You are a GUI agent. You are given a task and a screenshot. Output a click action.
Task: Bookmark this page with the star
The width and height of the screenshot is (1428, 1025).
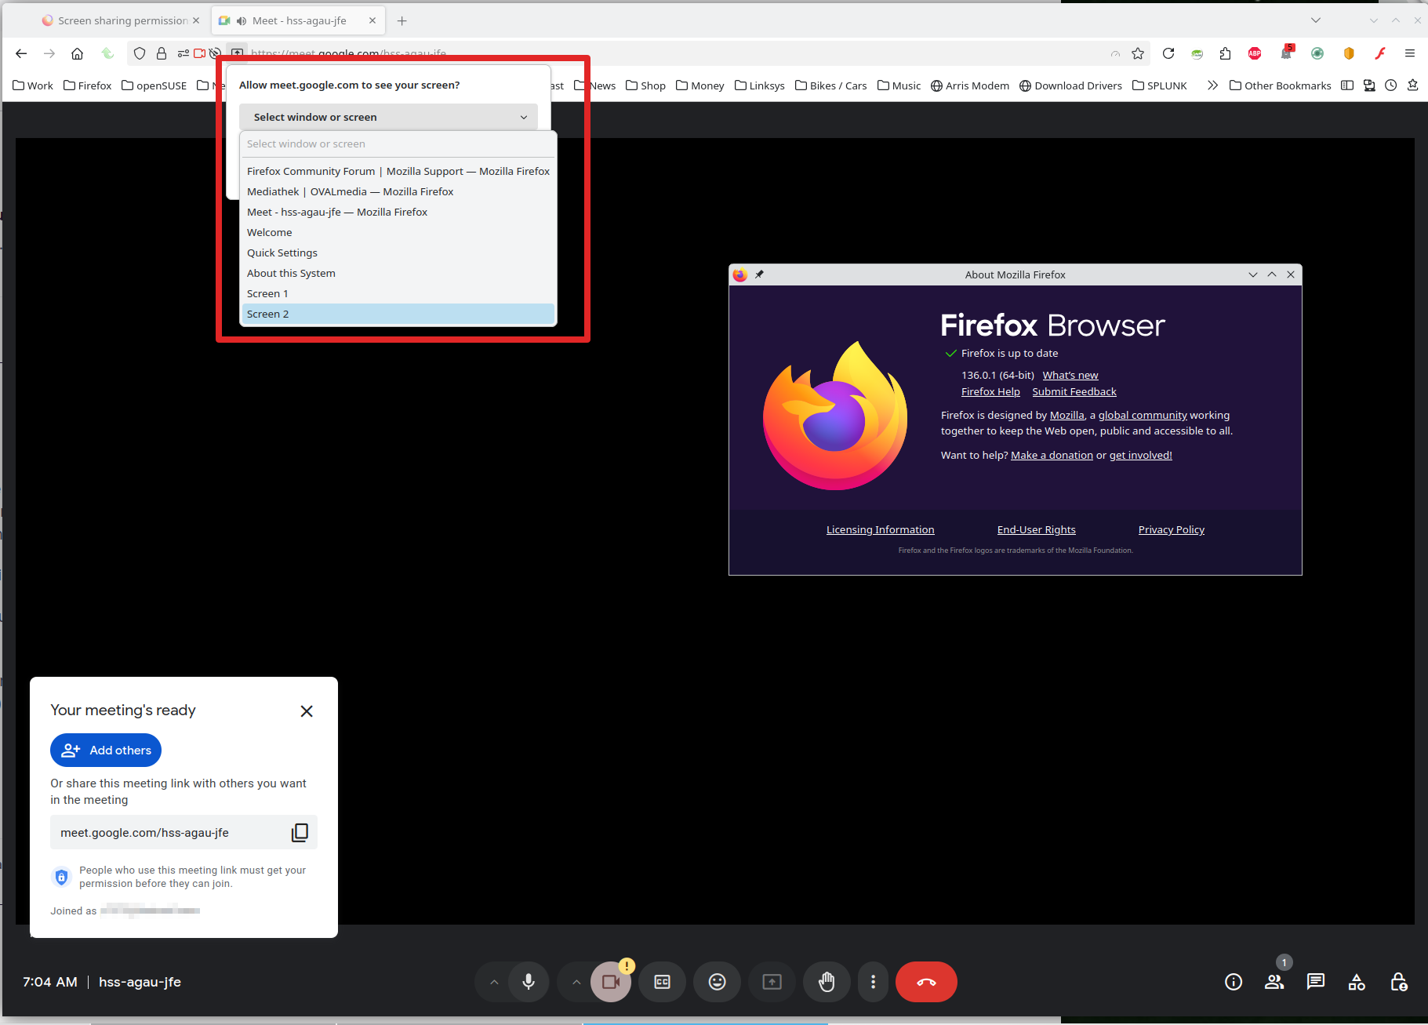[x=1138, y=53]
